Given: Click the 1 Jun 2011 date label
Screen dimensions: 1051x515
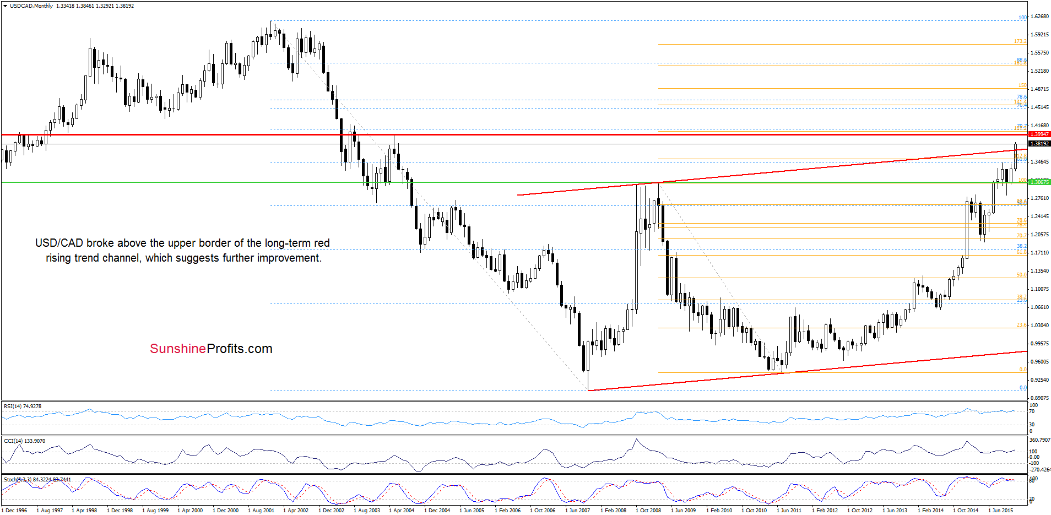Looking at the screenshot, I should point(789,511).
